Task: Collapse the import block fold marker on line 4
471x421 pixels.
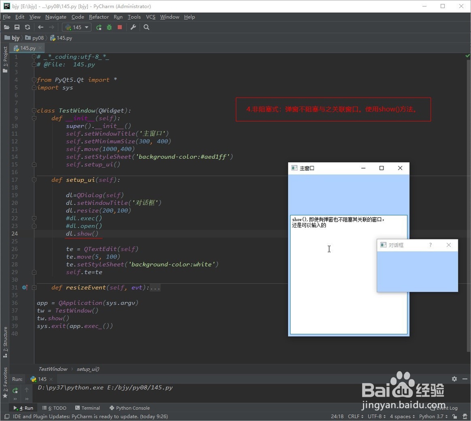Action: coord(34,80)
